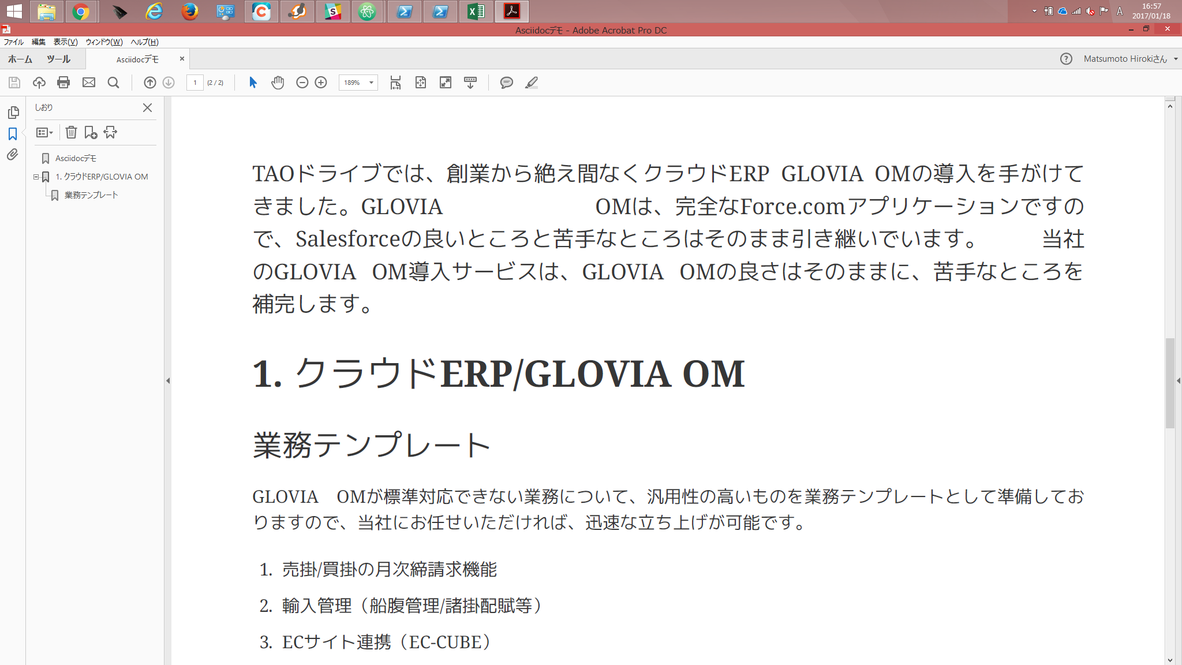The image size is (1182, 665).
Task: Select the Hand tool in the toolbar
Action: pos(278,83)
